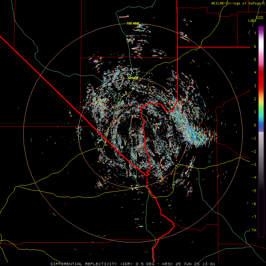Screen dimensions: 266x266
Task: Click the "-2" value on the dB scale
Action: click(x=254, y=152)
